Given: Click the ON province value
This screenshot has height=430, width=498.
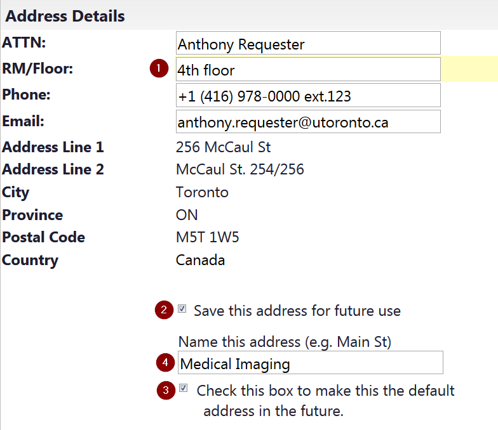Looking at the screenshot, I should 187,215.
